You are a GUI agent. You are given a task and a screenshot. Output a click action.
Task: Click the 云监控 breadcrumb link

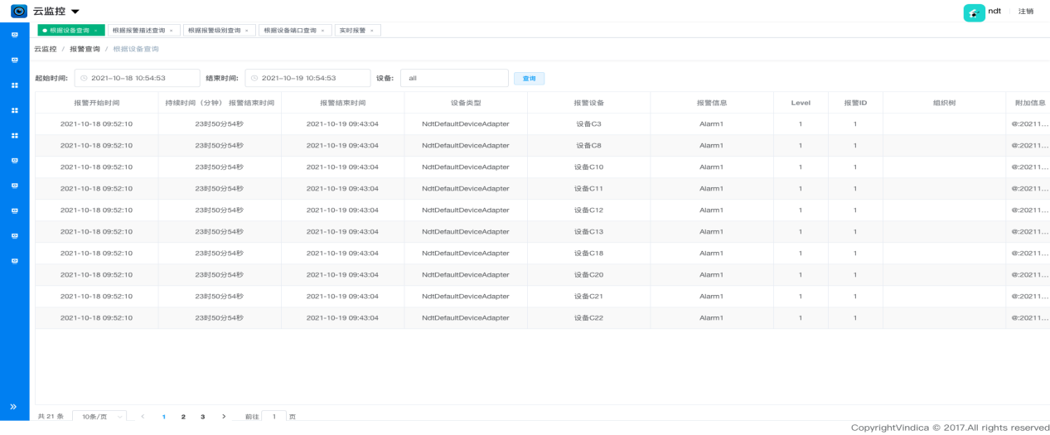[45, 49]
